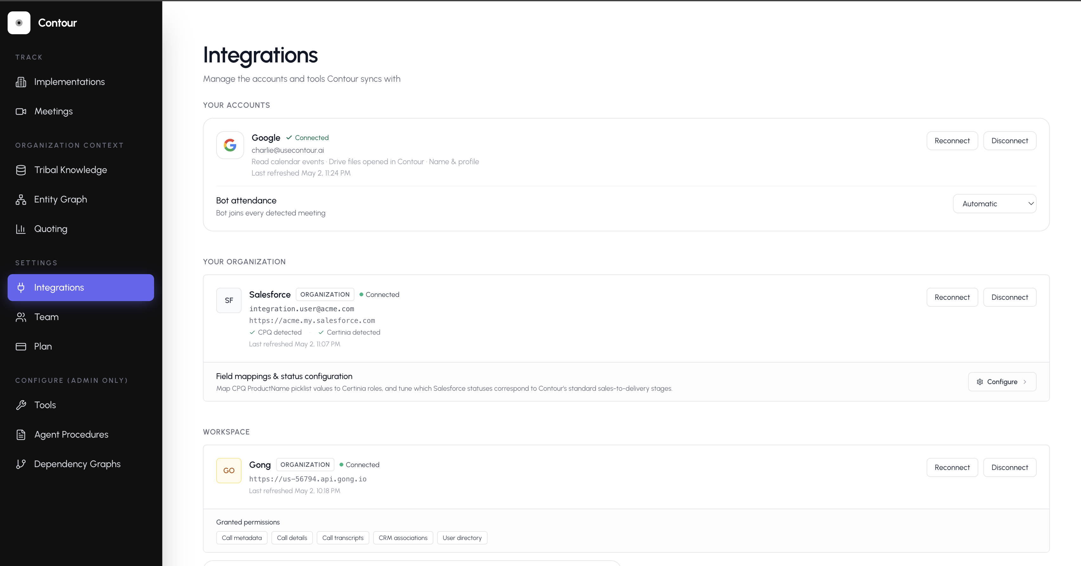Click the Integrations page title
Viewport: 1081px width, 566px height.
pyautogui.click(x=261, y=55)
